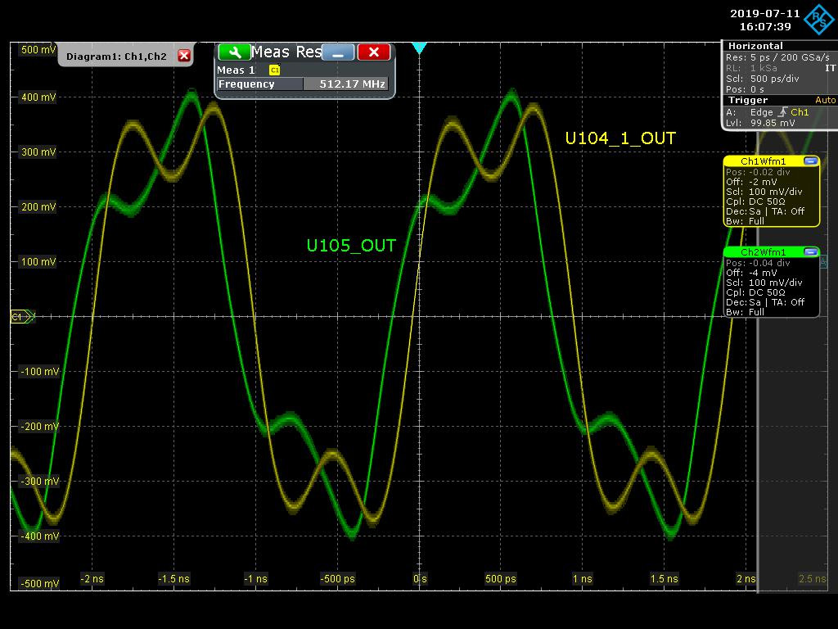Click the Meas Results title bar
The height and width of the screenshot is (629, 838).
click(x=286, y=52)
